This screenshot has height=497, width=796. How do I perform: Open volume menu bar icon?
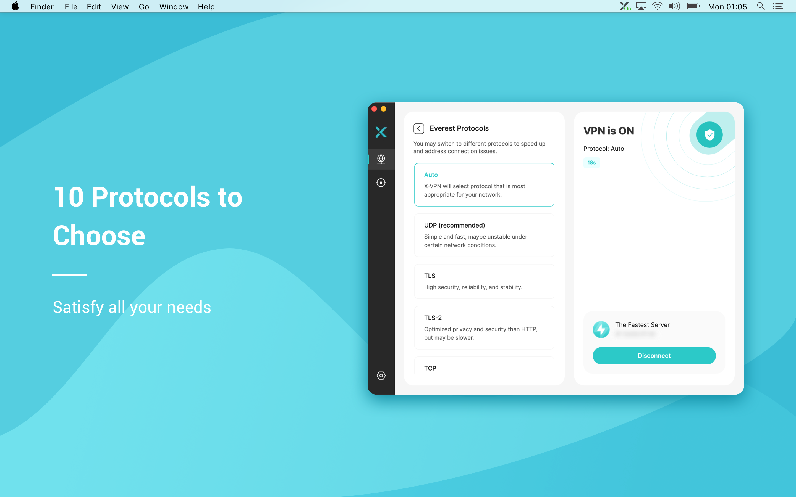click(674, 6)
